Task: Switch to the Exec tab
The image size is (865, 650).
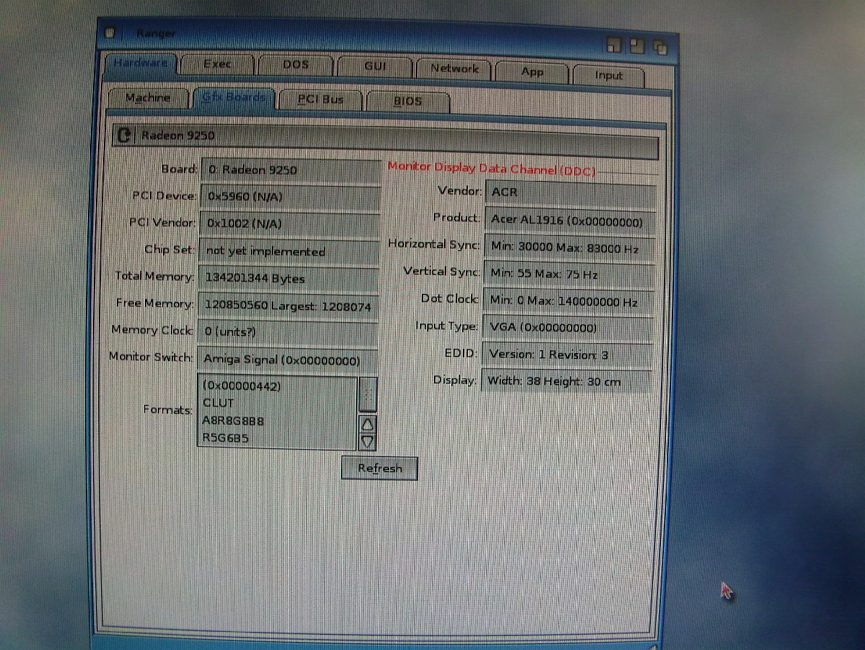Action: point(217,64)
